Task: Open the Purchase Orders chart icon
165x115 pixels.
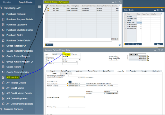Action: (x=148, y=60)
